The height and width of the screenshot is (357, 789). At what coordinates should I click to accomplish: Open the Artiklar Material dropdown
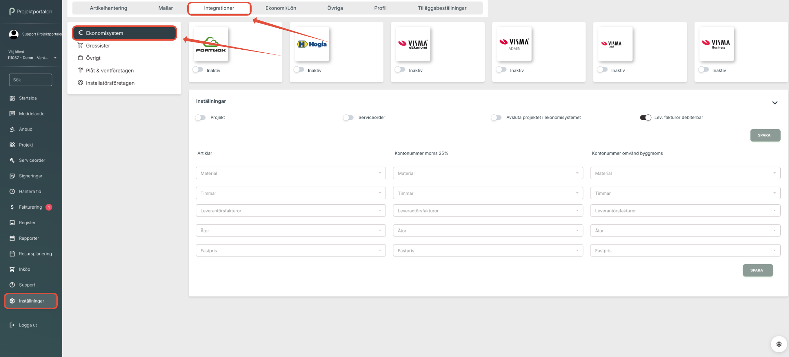(x=291, y=173)
